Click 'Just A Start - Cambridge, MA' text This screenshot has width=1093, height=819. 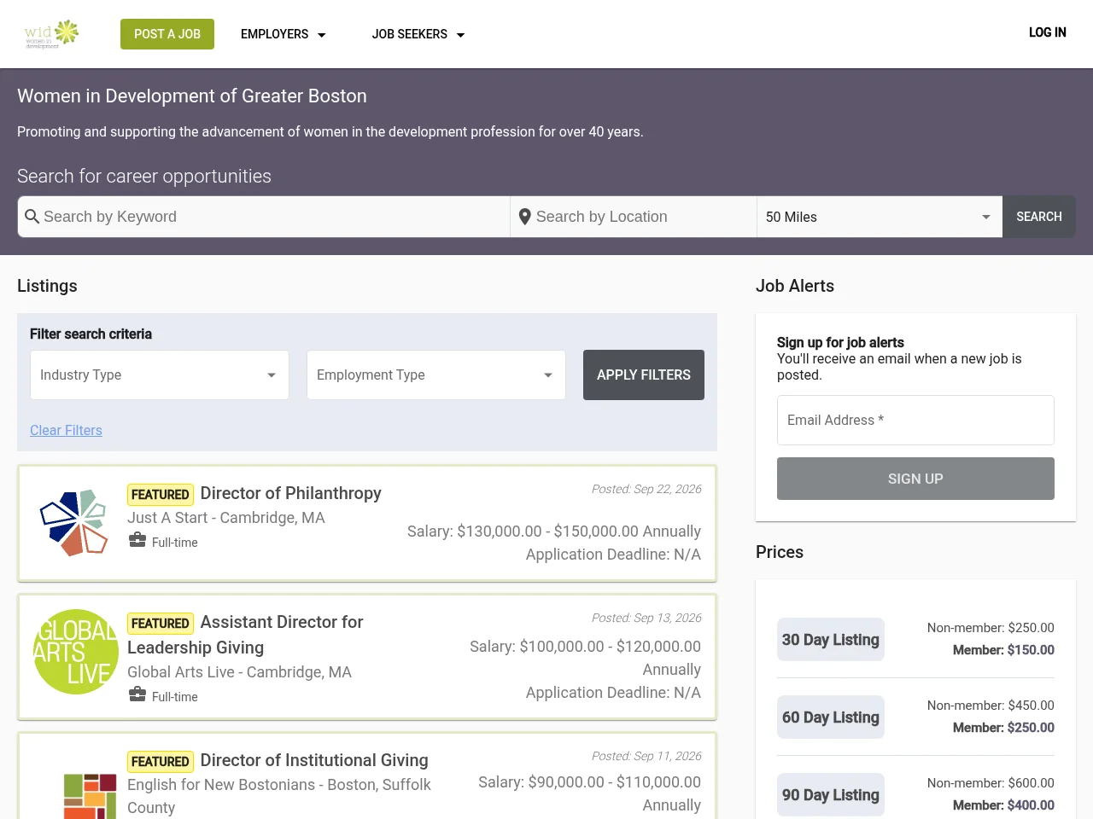coord(226,518)
